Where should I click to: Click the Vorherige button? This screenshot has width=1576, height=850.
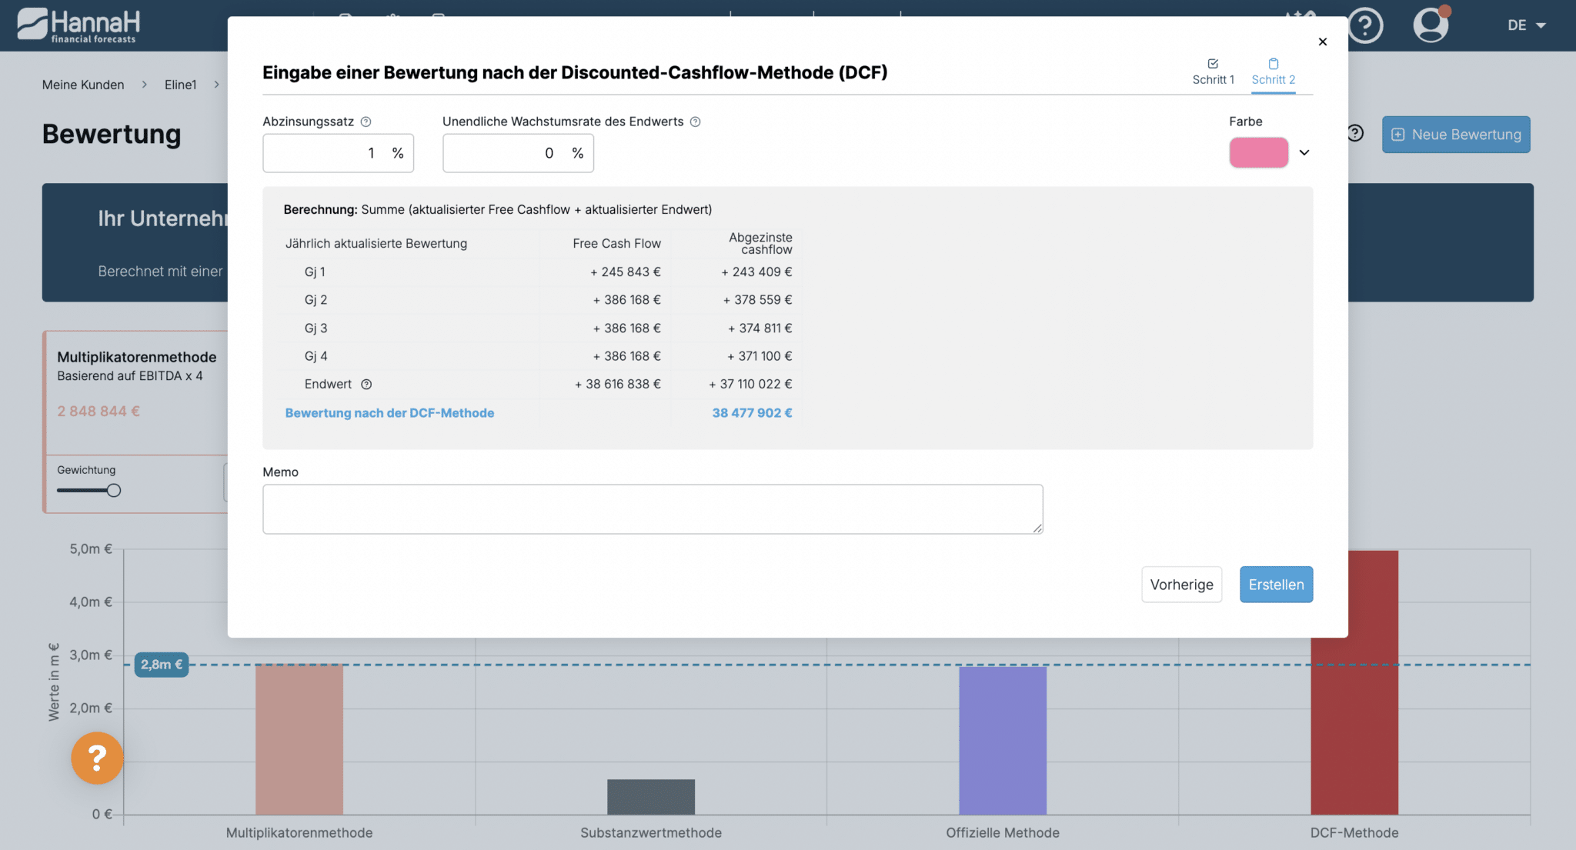(x=1181, y=585)
